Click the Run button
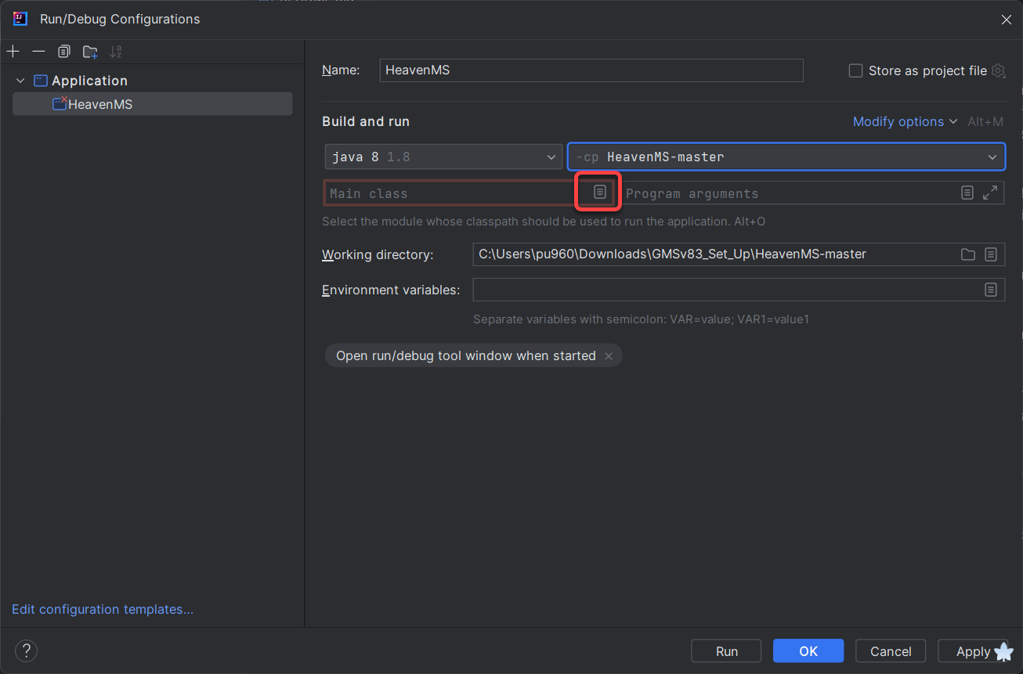The image size is (1023, 674). [726, 651]
